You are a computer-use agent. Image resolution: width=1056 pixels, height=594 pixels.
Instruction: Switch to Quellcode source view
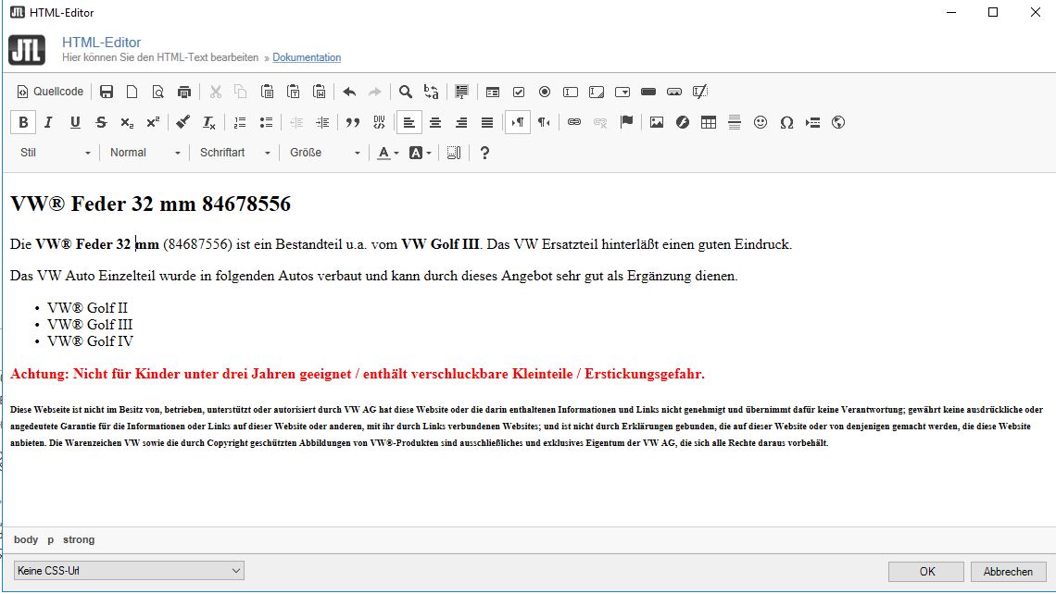(51, 92)
